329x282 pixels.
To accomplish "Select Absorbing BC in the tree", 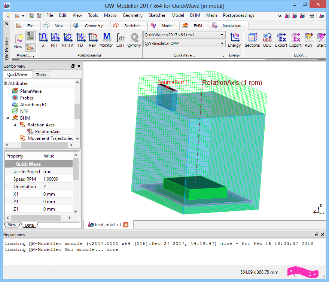I will pyautogui.click(x=34, y=105).
